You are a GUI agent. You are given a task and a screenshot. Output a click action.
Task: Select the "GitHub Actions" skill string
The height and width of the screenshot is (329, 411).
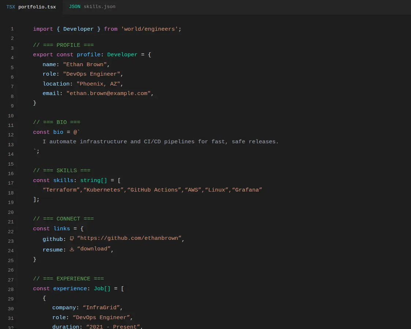(154, 190)
